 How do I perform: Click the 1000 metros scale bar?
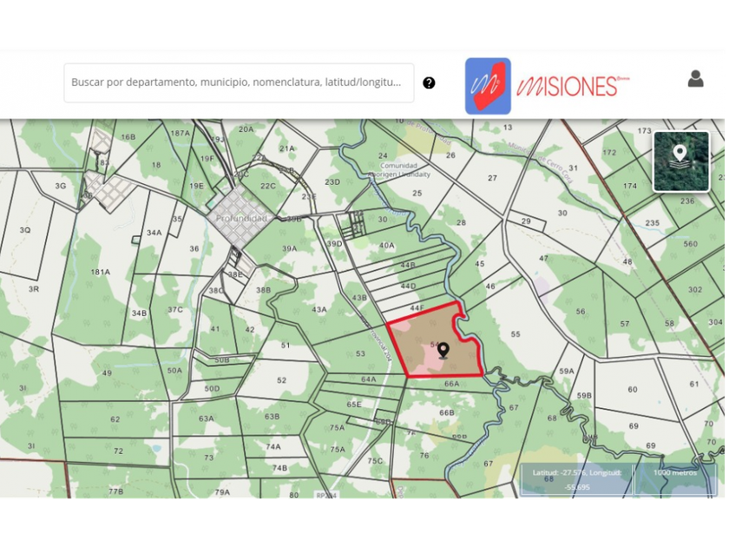point(675,479)
